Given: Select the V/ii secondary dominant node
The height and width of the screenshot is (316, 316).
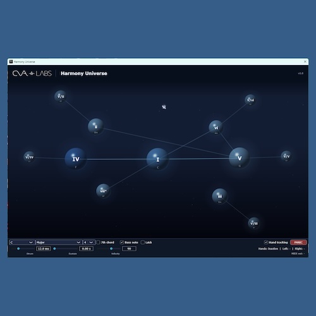Looking at the screenshot, I should tap(61, 96).
